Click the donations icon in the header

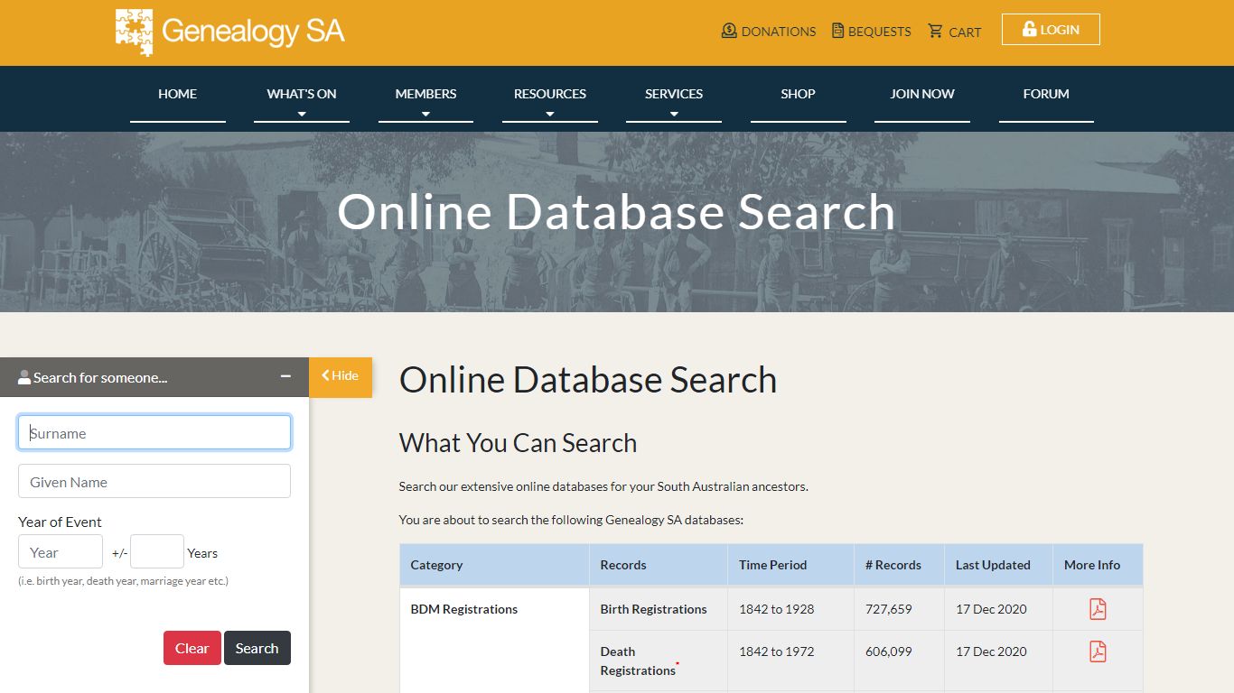click(729, 31)
